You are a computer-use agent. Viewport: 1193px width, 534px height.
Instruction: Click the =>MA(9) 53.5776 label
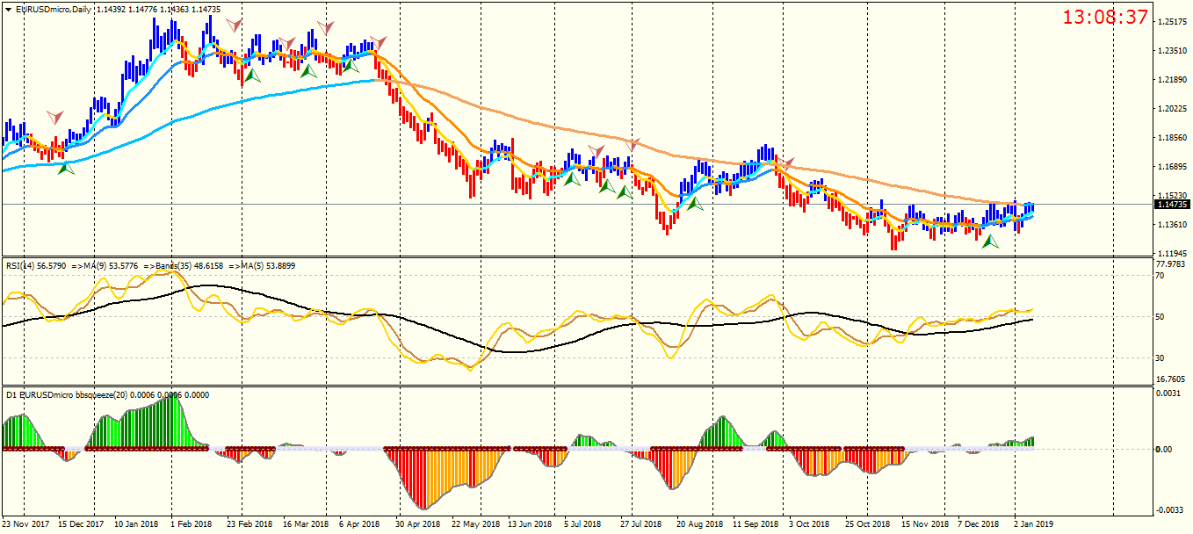(105, 264)
